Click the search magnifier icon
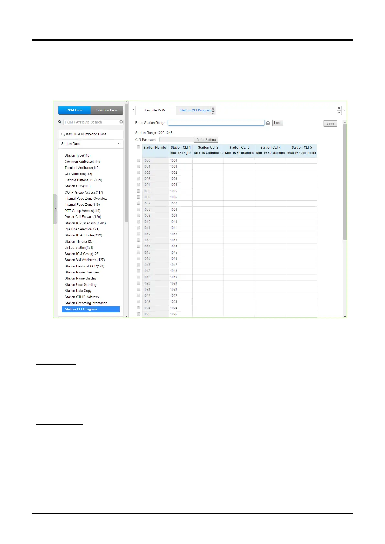The image size is (385, 544). [x=59, y=122]
